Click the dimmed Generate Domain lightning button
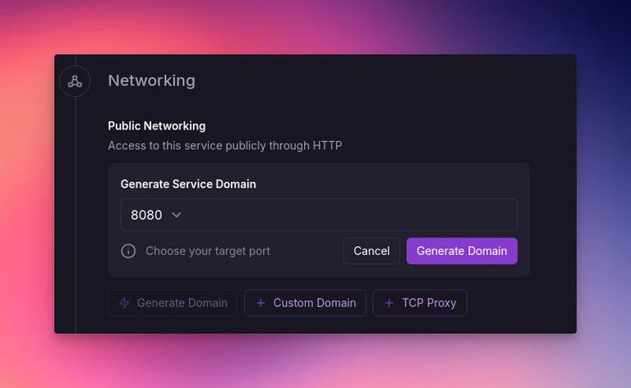Screen dimensions: 631x388 (173, 303)
